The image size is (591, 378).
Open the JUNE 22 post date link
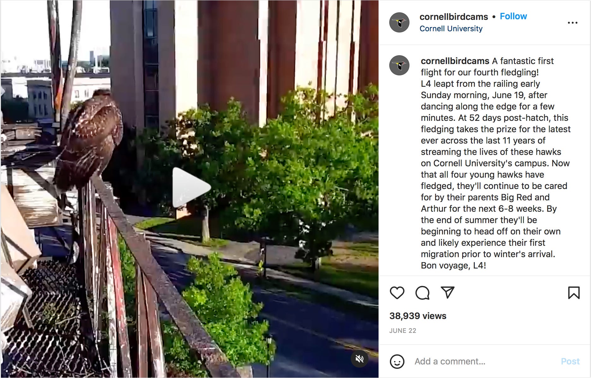pyautogui.click(x=403, y=331)
